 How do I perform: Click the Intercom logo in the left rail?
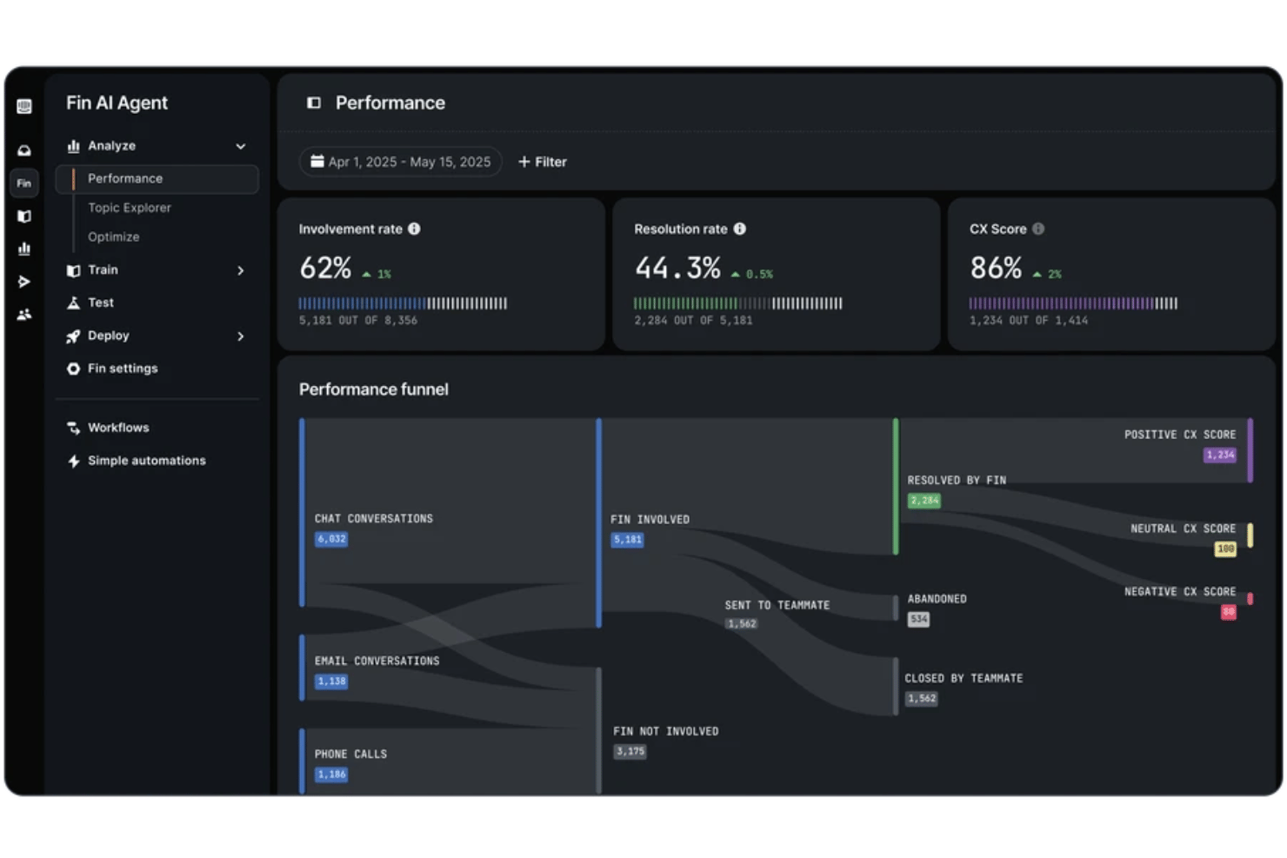pos(24,107)
